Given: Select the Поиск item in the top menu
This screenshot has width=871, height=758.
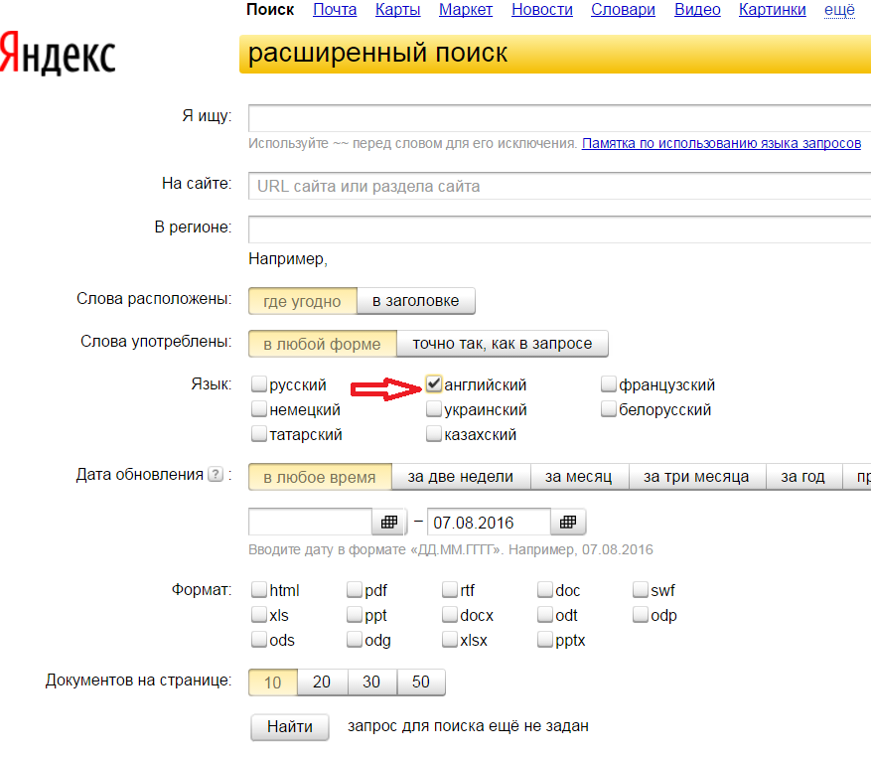Looking at the screenshot, I should coord(270,10).
